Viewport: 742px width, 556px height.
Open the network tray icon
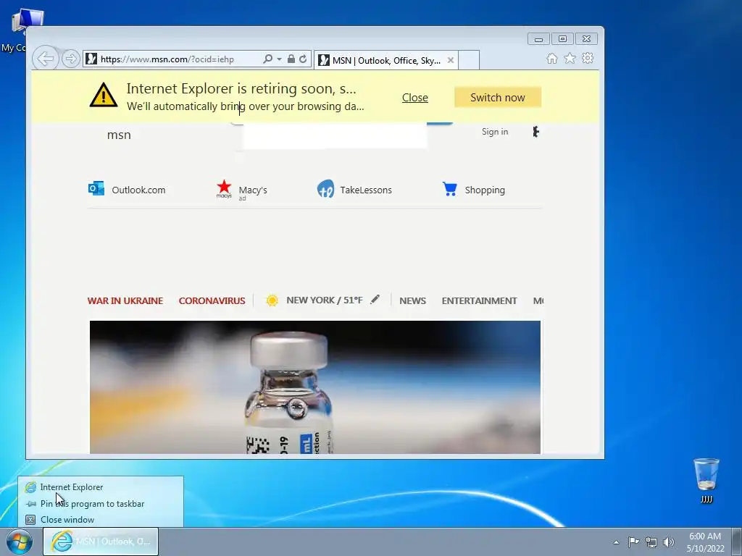coord(651,542)
